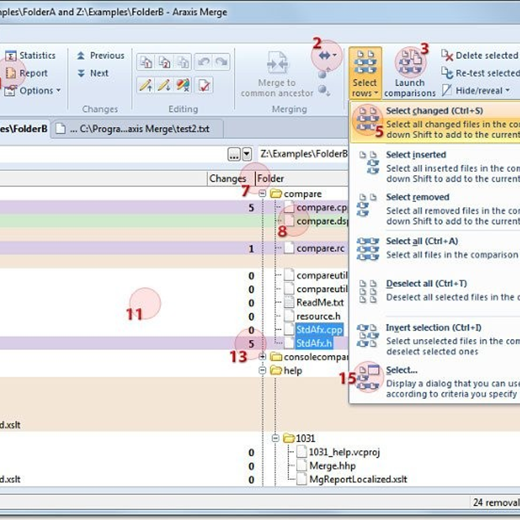Screen dimensions: 520x520
Task: Choose Select changed (Ctrl+S) menu item
Action: tap(435, 122)
